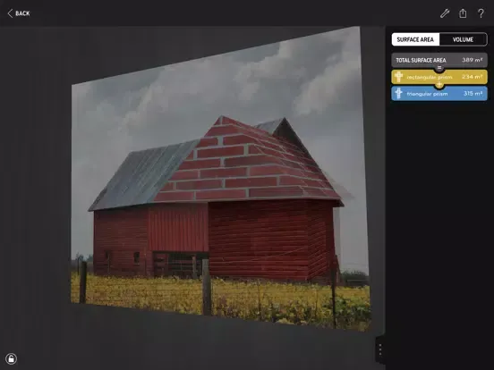Open help with the question mark icon
Screen dimensions: 494x370
(x=481, y=13)
